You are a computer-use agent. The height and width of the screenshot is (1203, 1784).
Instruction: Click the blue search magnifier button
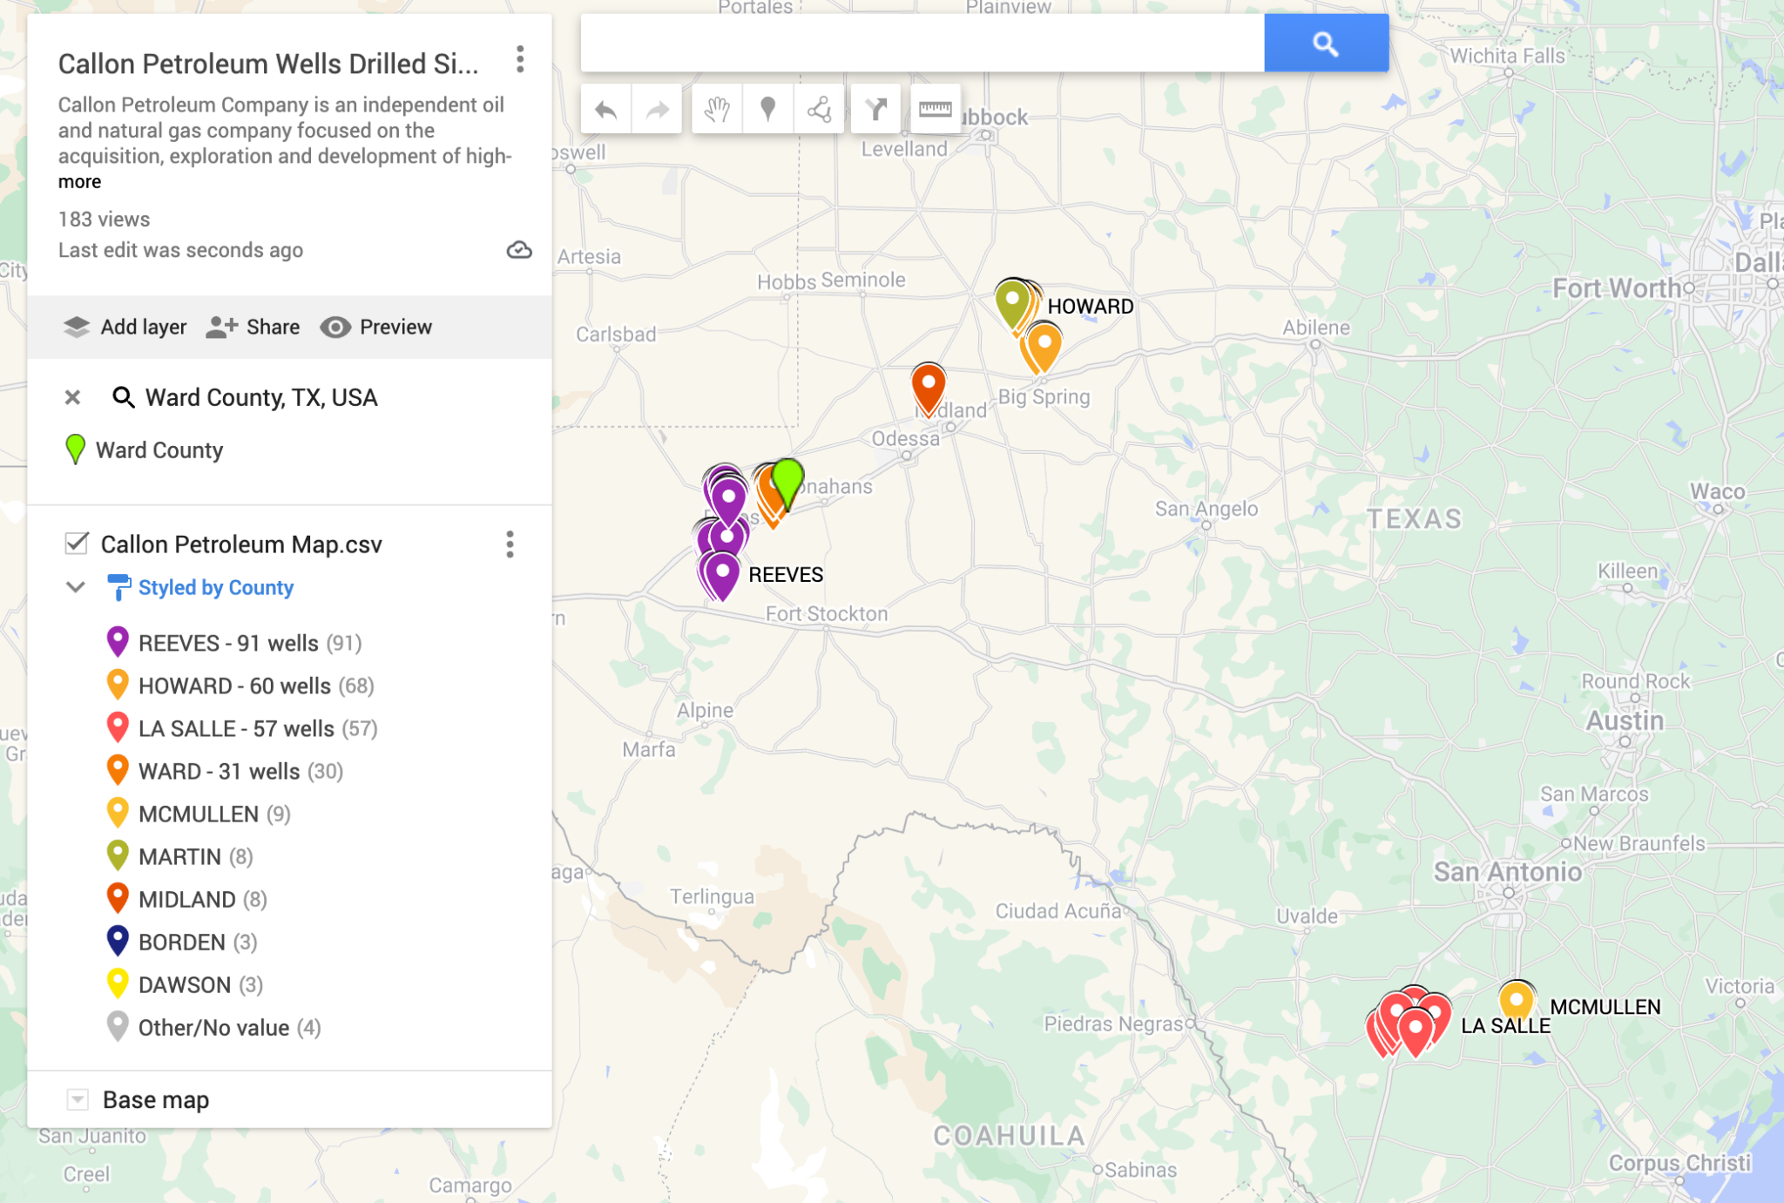point(1325,44)
